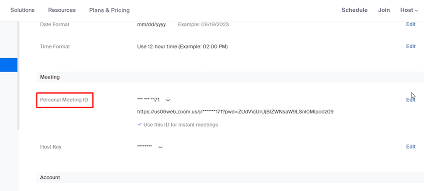Expand the Host dropdown menu
424x191 pixels.
click(x=409, y=10)
